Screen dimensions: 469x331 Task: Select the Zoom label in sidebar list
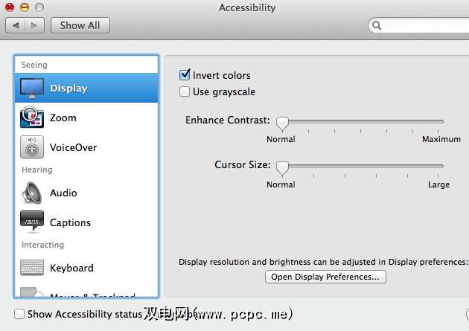63,118
